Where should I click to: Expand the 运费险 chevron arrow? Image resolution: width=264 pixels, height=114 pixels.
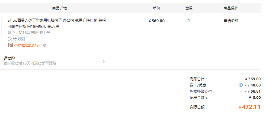(104, 61)
